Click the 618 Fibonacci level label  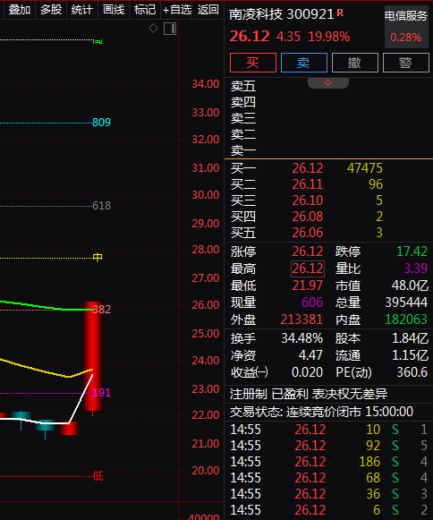[101, 206]
